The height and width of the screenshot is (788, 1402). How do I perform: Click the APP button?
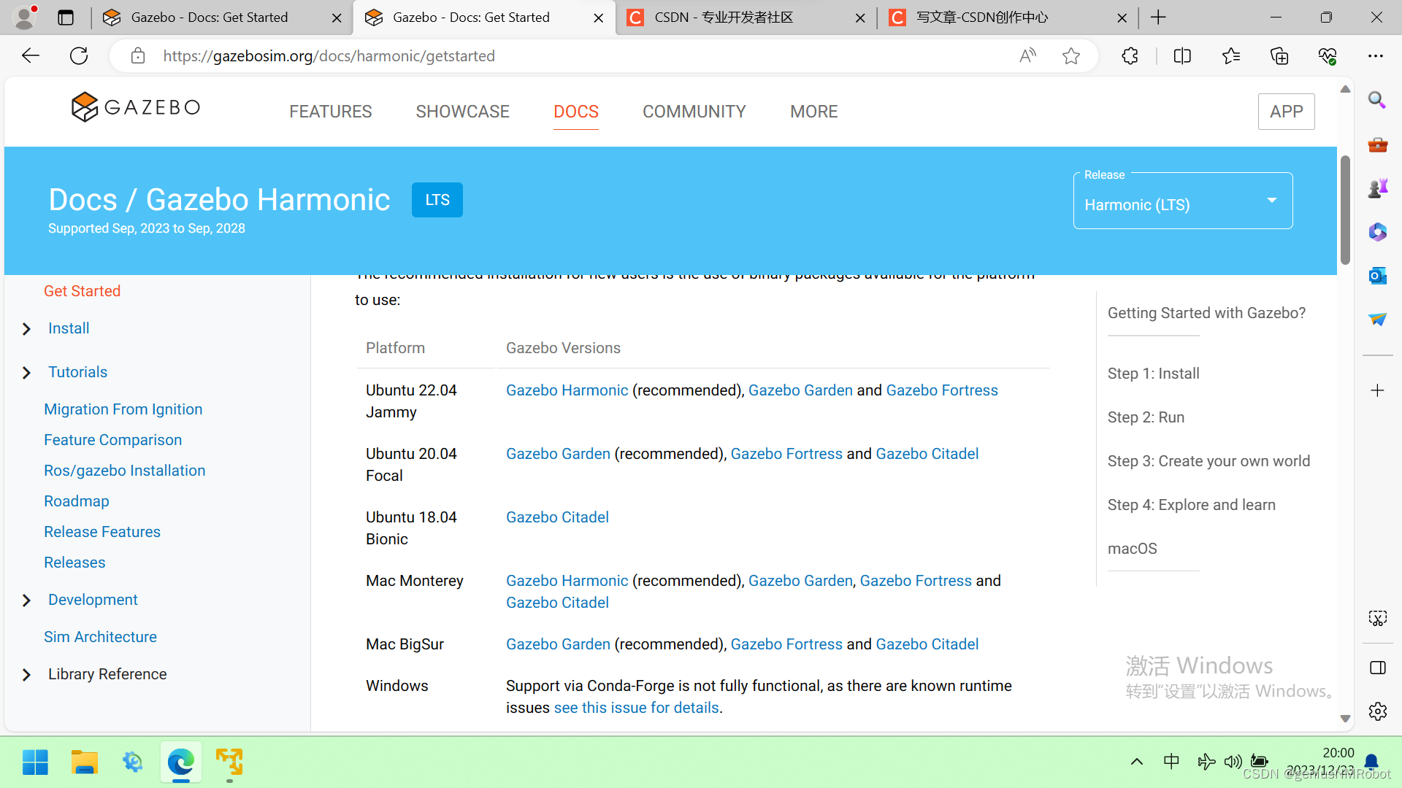pos(1286,112)
